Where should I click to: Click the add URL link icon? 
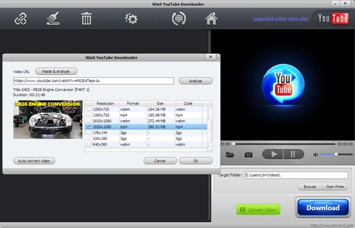tap(21, 19)
